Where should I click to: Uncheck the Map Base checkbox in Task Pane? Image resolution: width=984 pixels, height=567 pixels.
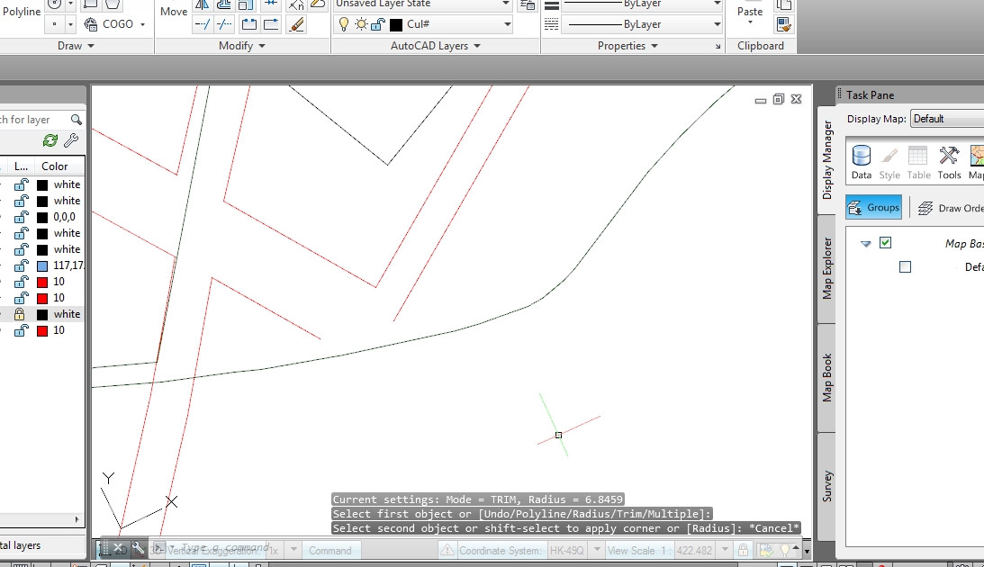[886, 242]
